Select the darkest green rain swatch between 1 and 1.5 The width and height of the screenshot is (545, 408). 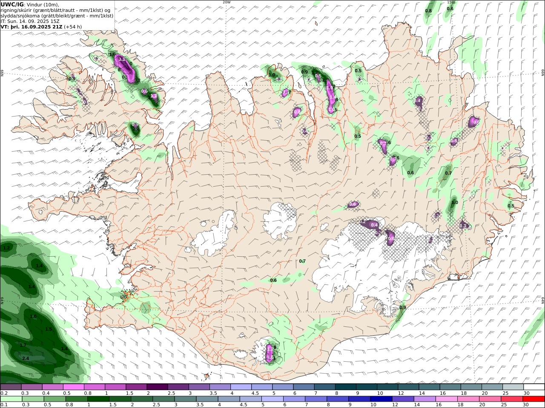click(x=98, y=399)
